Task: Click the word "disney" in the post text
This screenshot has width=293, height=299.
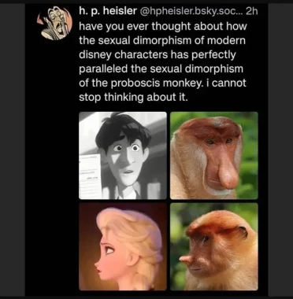Action: (95, 55)
